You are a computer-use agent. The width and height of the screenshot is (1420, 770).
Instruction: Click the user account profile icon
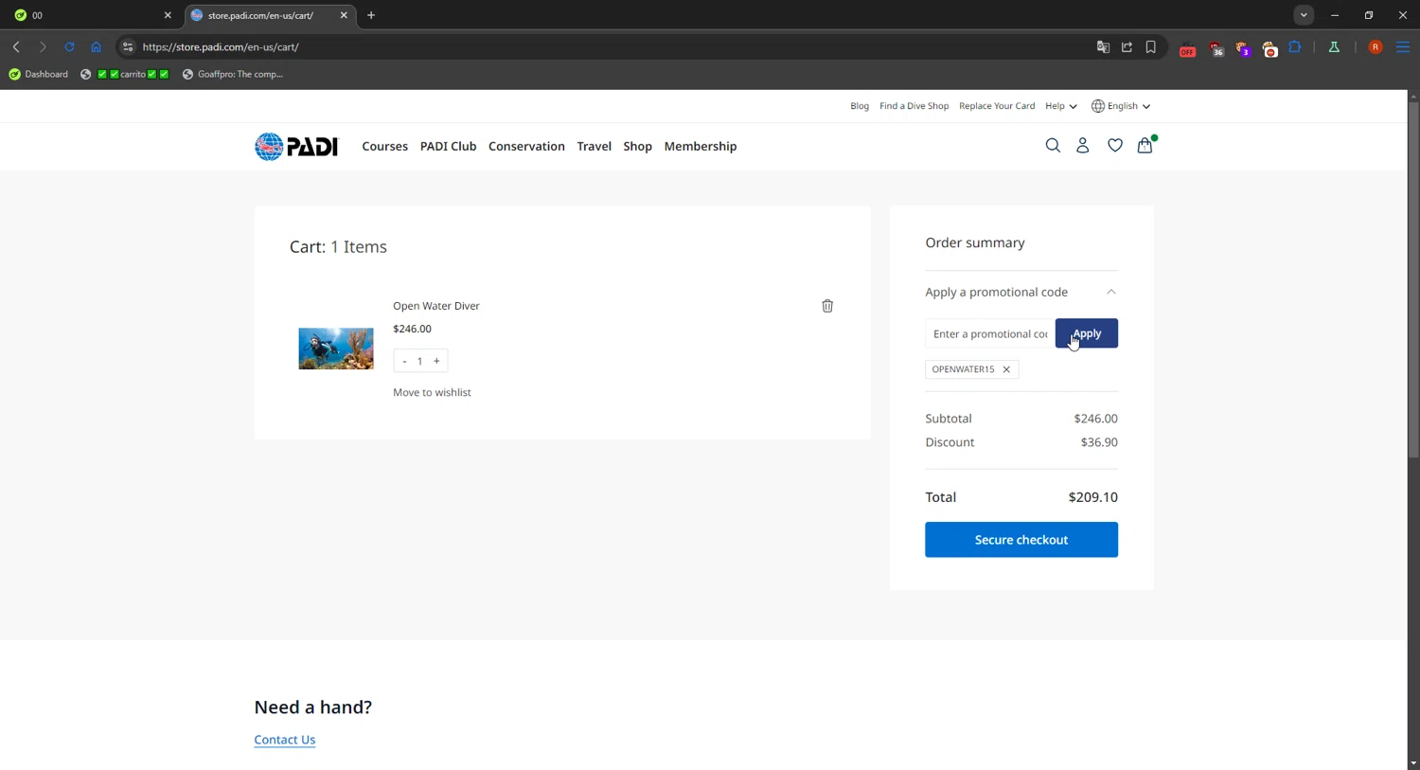[1083, 146]
